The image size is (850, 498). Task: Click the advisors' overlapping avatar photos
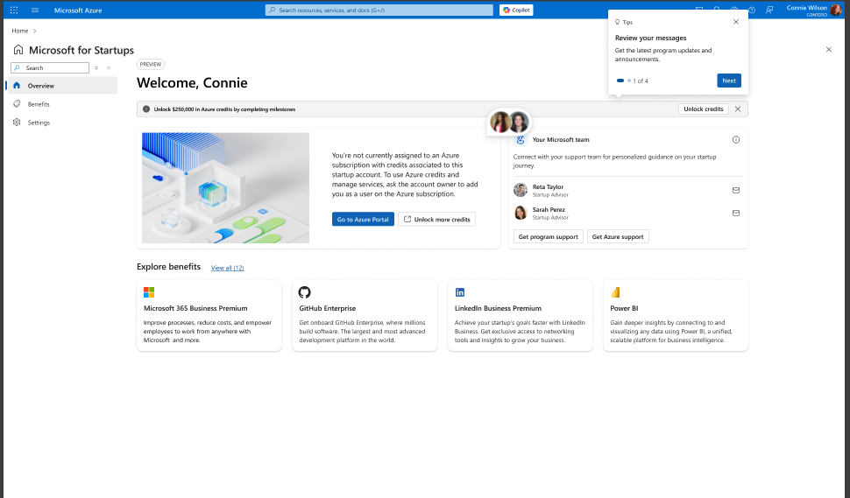coord(510,123)
